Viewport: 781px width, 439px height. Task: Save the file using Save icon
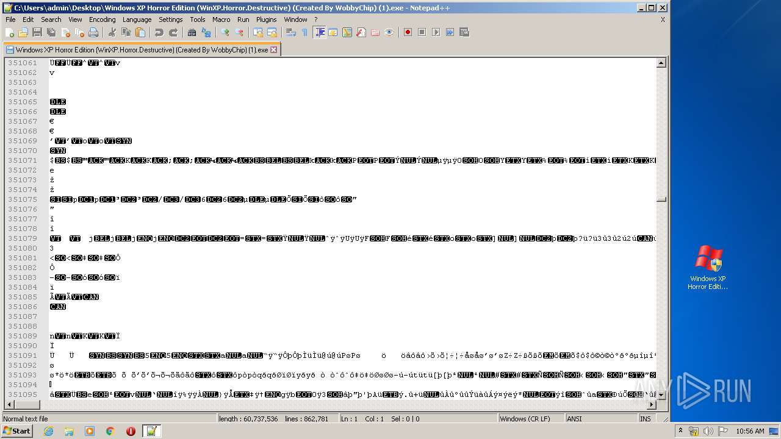37,32
